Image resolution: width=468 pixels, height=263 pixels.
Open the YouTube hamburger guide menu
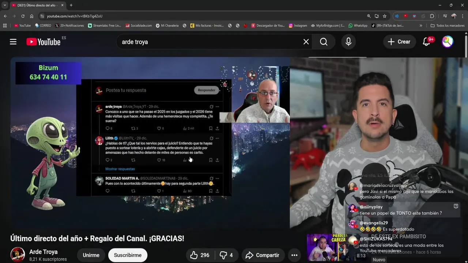coord(13,42)
